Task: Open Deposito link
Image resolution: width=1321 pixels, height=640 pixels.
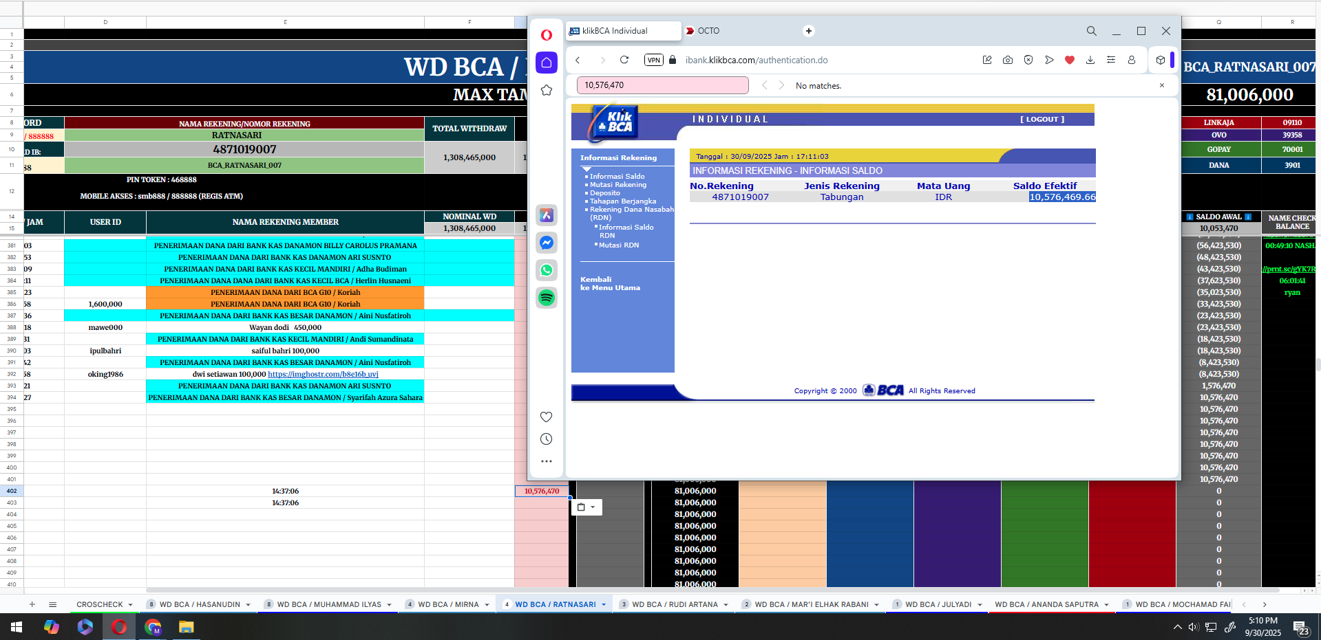Action: [604, 192]
